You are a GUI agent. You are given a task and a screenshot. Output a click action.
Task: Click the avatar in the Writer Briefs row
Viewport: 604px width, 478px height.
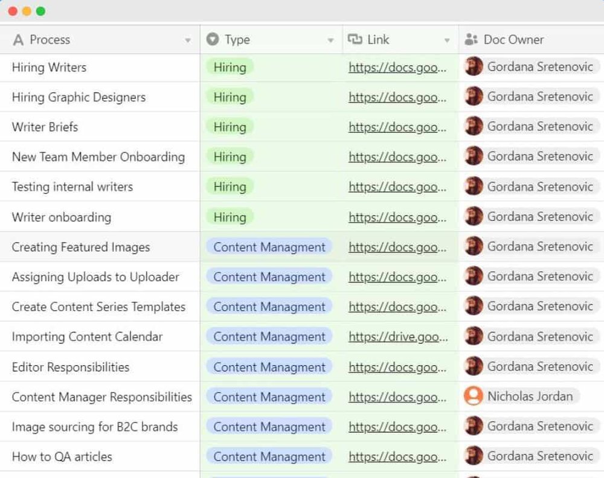click(475, 127)
